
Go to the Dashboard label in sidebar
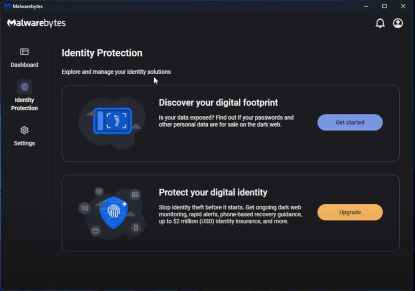(x=25, y=65)
